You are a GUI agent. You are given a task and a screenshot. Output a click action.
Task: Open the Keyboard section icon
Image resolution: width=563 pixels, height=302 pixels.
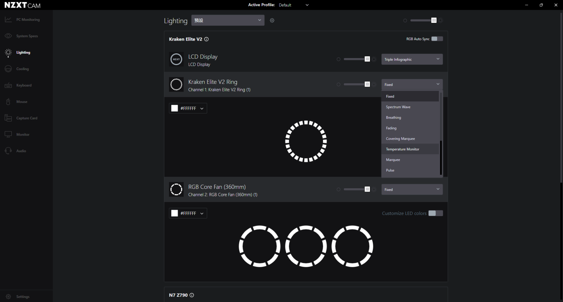[x=8, y=86]
